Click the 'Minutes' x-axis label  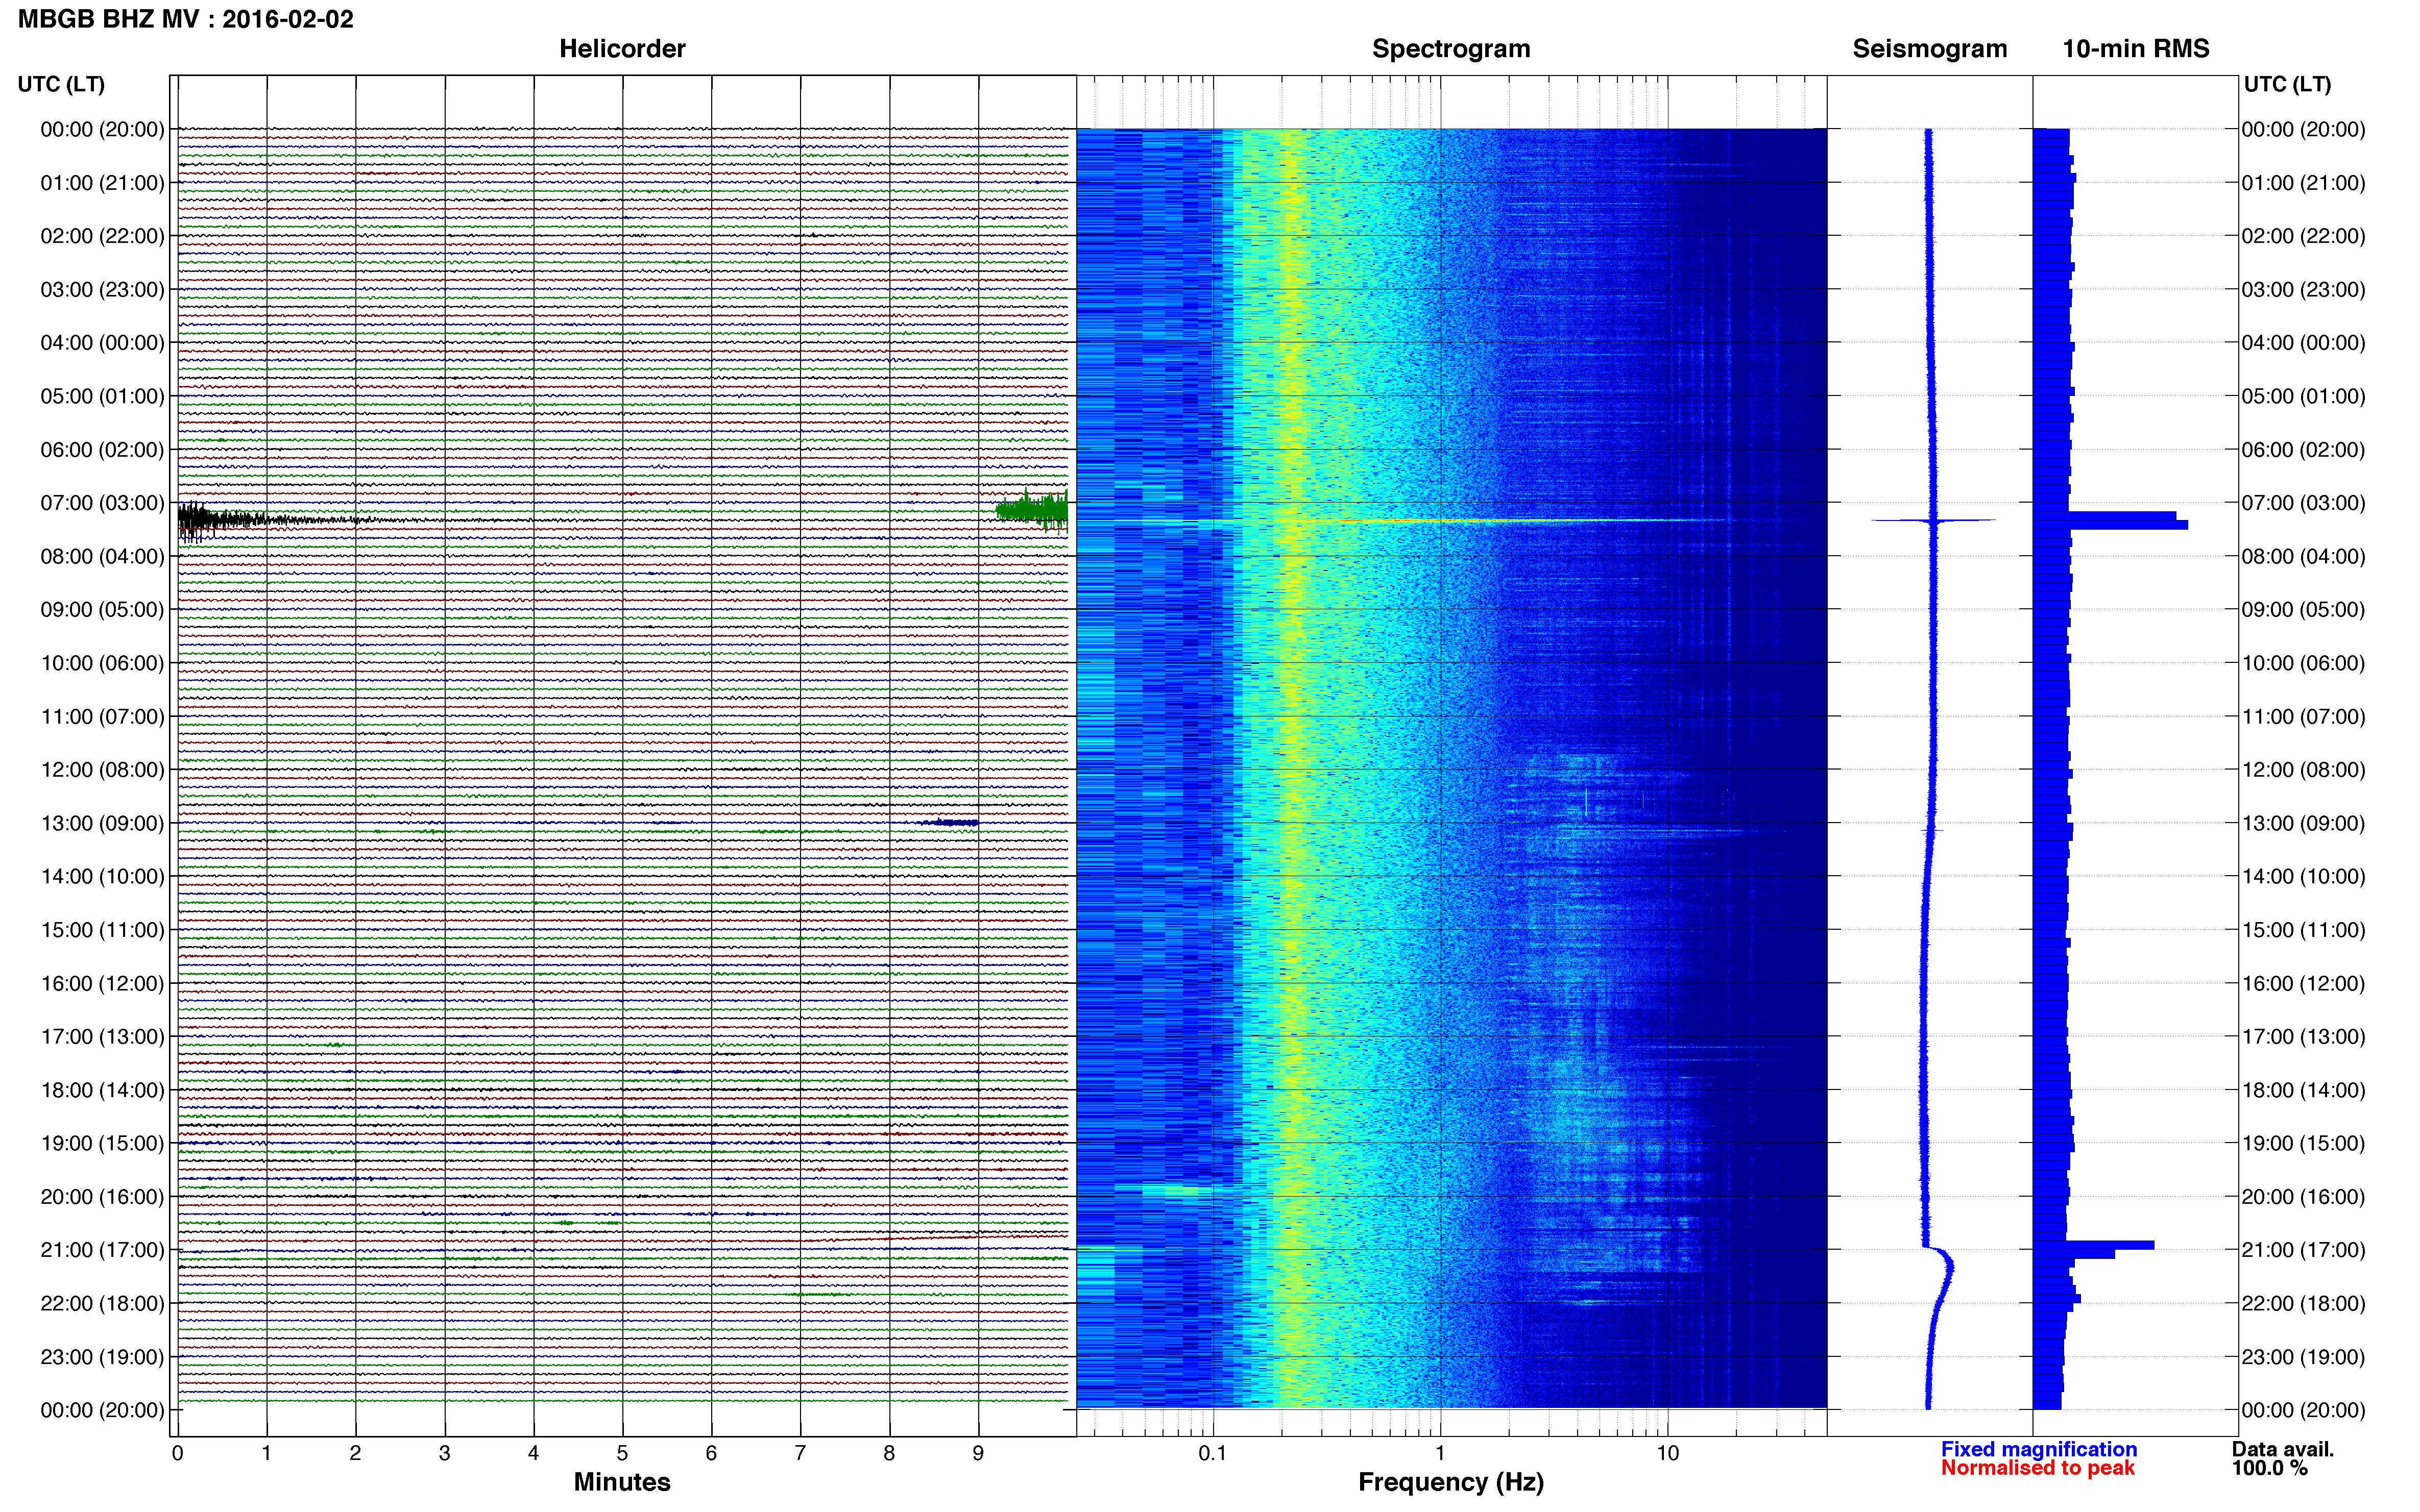pos(621,1482)
